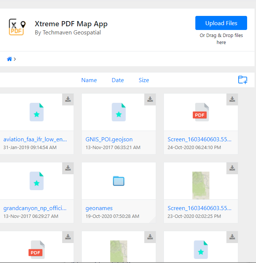This screenshot has width=256, height=263.
Task: Download the aviation_faa_ifr_low file
Action: (x=68, y=99)
